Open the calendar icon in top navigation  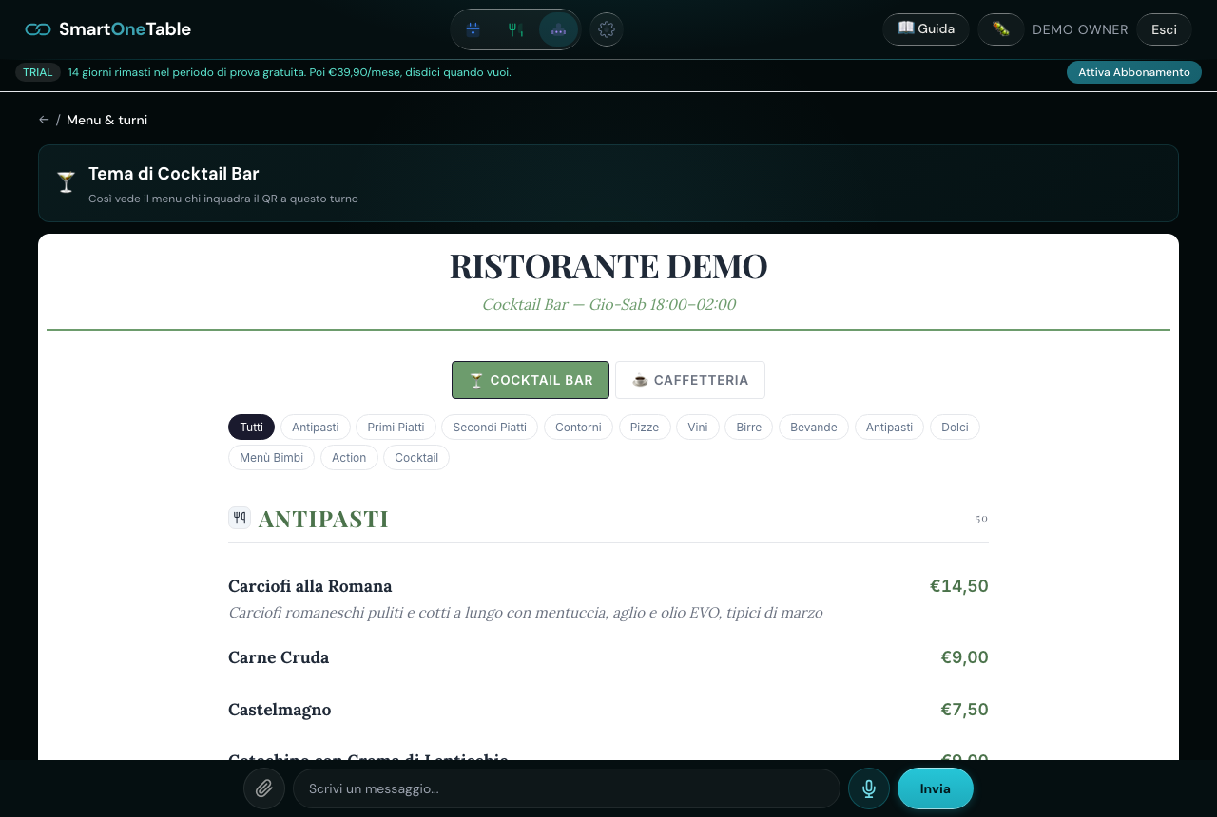(x=473, y=29)
